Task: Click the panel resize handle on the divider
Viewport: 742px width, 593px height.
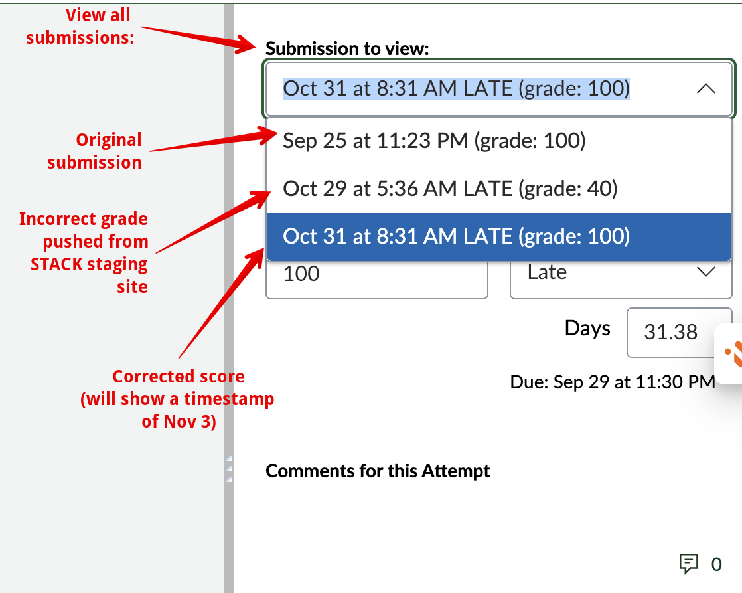Action: click(229, 468)
